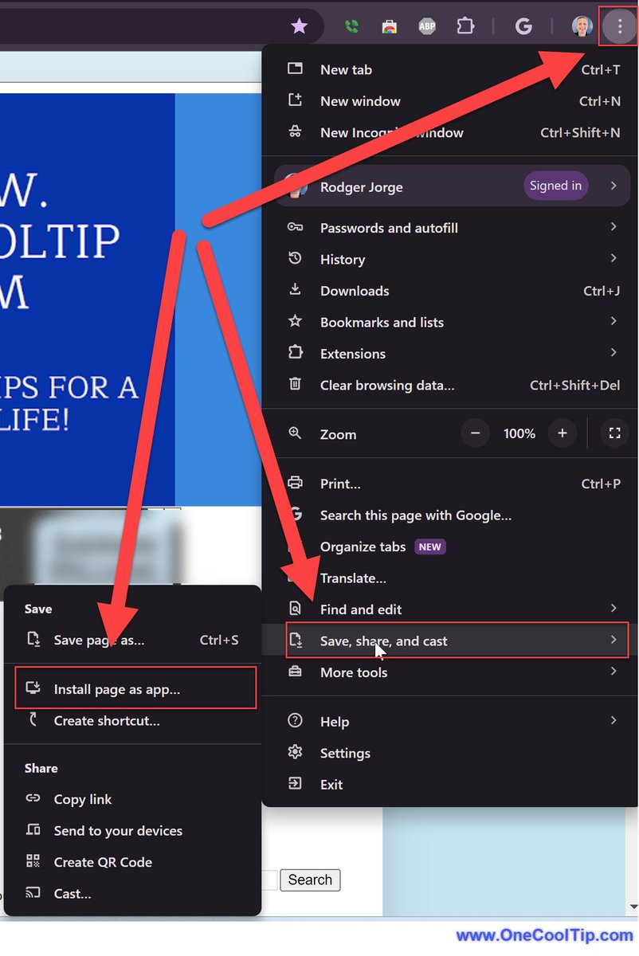
Task: Click the devices icon beside Send to your devices
Action: [x=33, y=830]
